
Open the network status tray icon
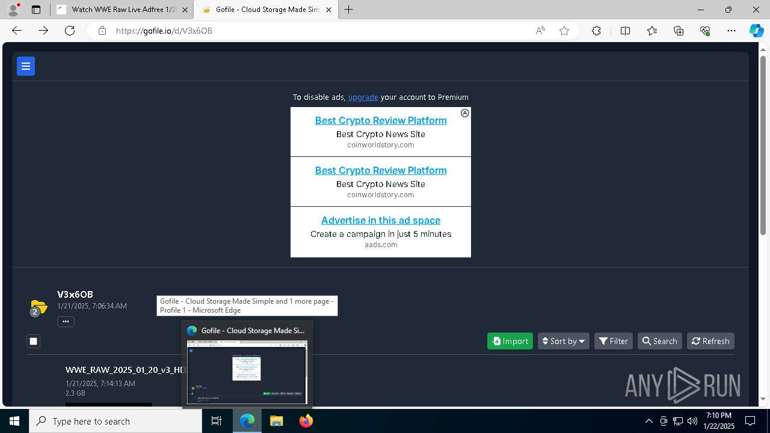(678, 421)
